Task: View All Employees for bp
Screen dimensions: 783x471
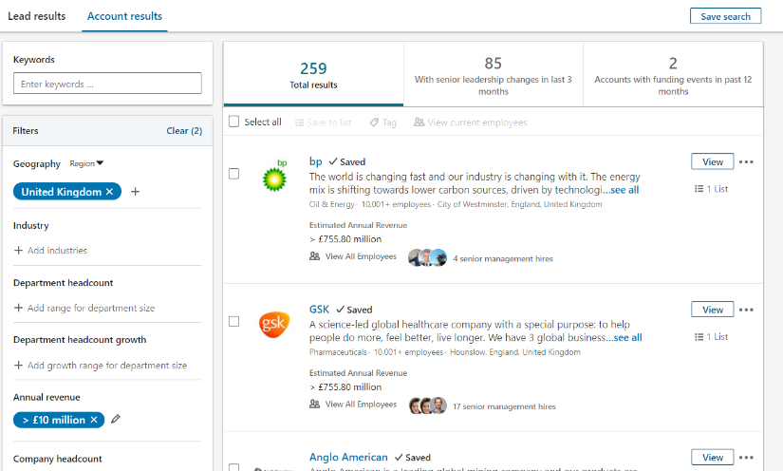Action: 353,256
